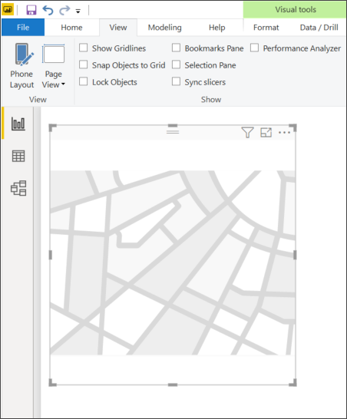Enable the Show Gridlines checkbox
Screen dimensions: 347x419
(84, 48)
